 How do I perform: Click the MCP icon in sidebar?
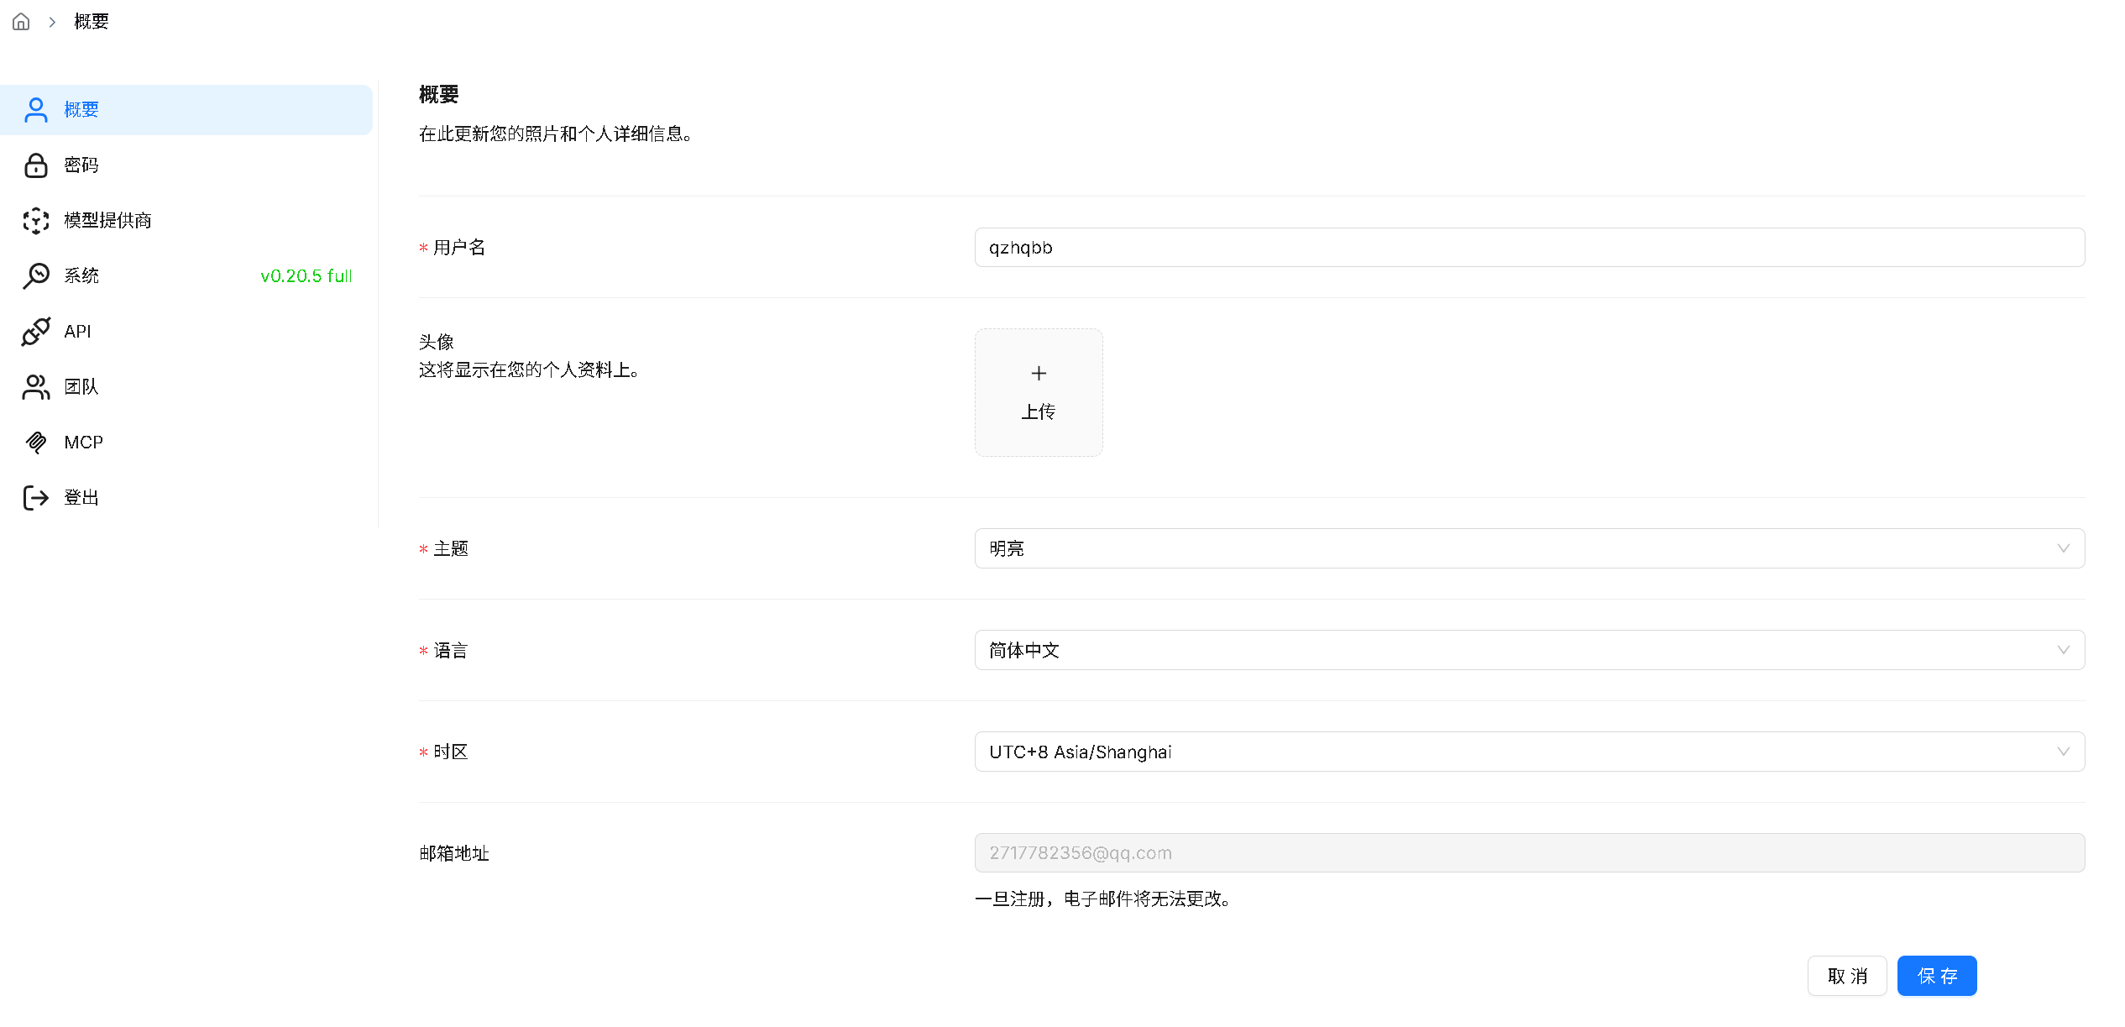point(36,443)
